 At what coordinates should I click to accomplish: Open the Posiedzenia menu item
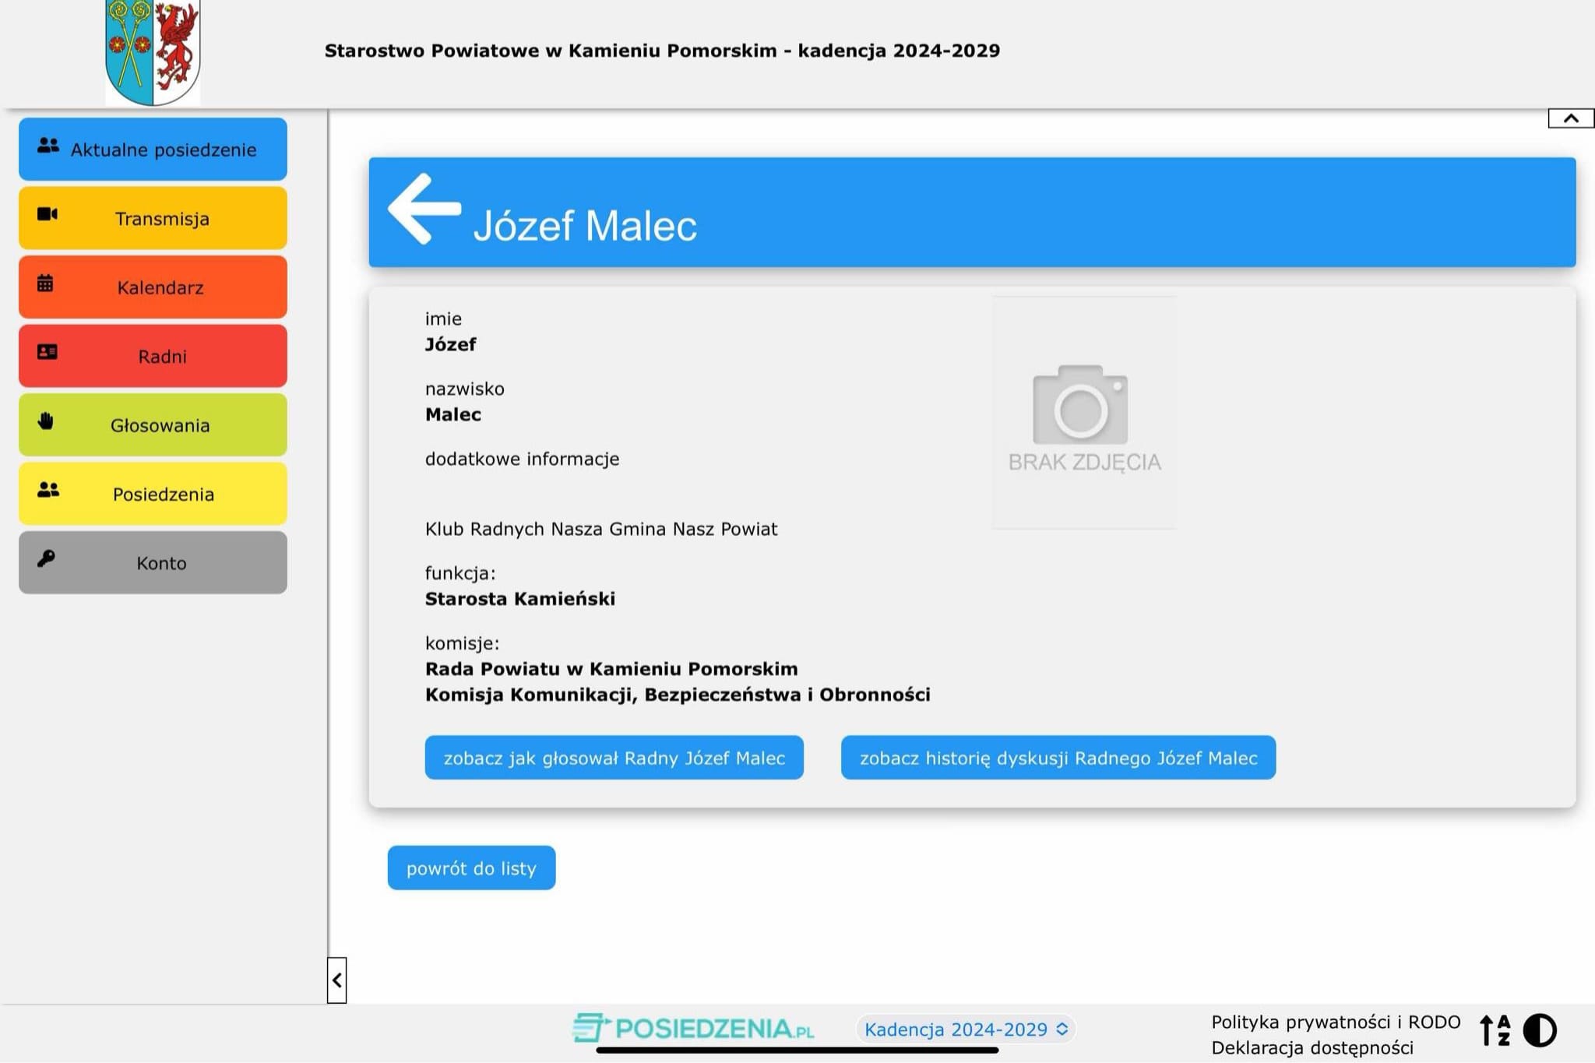tap(153, 495)
